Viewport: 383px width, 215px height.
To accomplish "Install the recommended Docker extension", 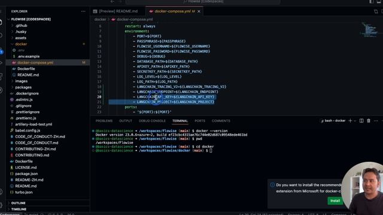I will (335, 201).
